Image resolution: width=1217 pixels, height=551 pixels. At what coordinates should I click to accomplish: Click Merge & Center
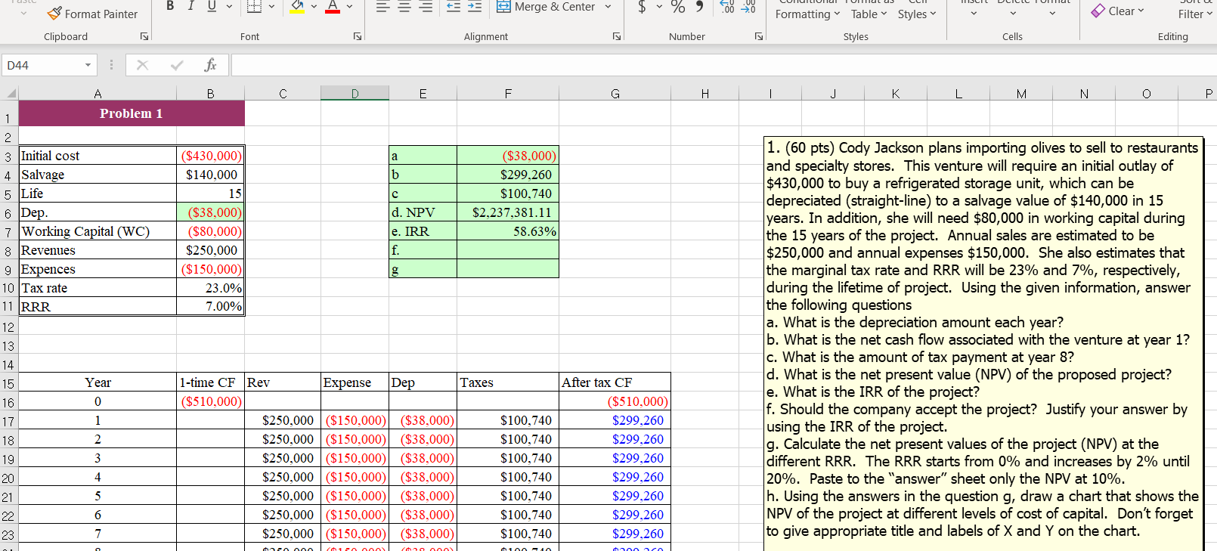[x=546, y=7]
